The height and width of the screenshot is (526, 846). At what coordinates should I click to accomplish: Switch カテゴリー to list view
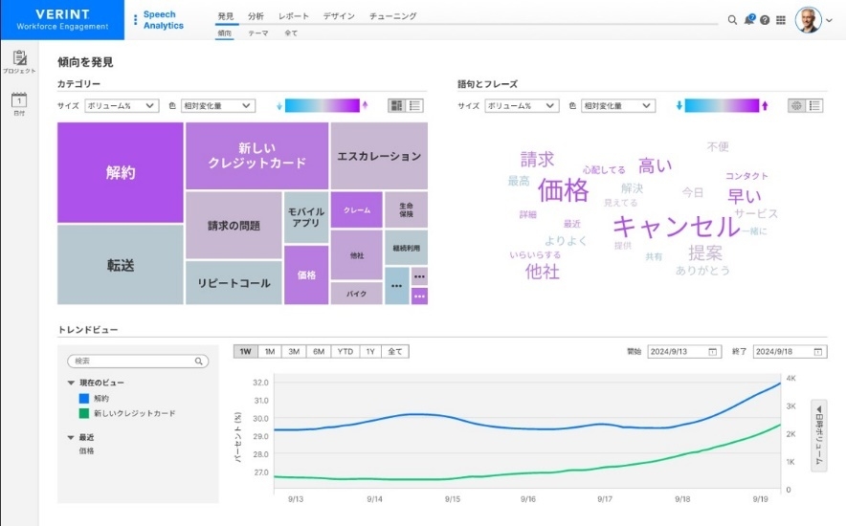pos(416,105)
